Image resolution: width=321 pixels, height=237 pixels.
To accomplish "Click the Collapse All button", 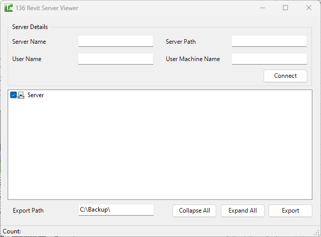I will (194, 211).
